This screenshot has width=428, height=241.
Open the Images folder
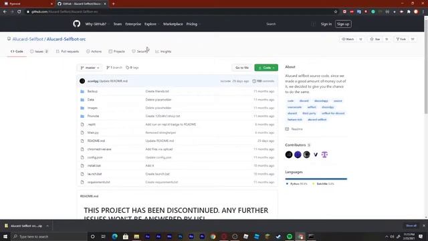[x=92, y=108]
